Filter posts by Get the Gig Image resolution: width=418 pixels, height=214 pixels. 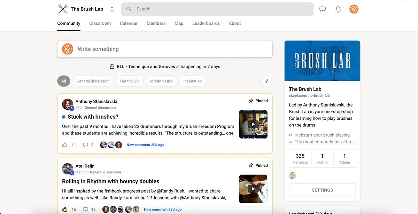click(130, 81)
